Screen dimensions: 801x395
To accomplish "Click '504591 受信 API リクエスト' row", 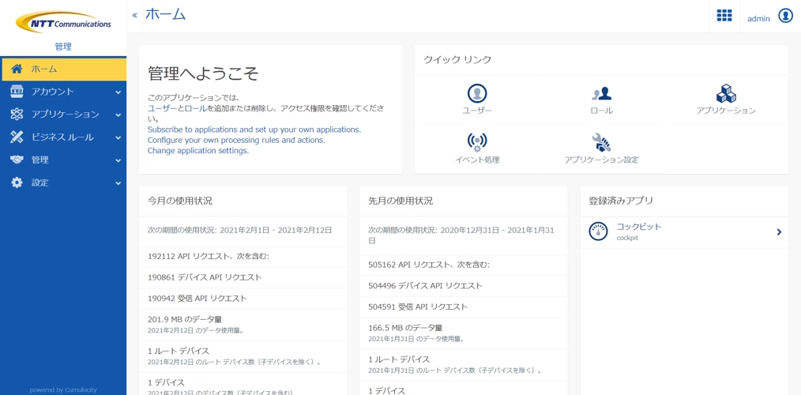I will click(x=418, y=307).
